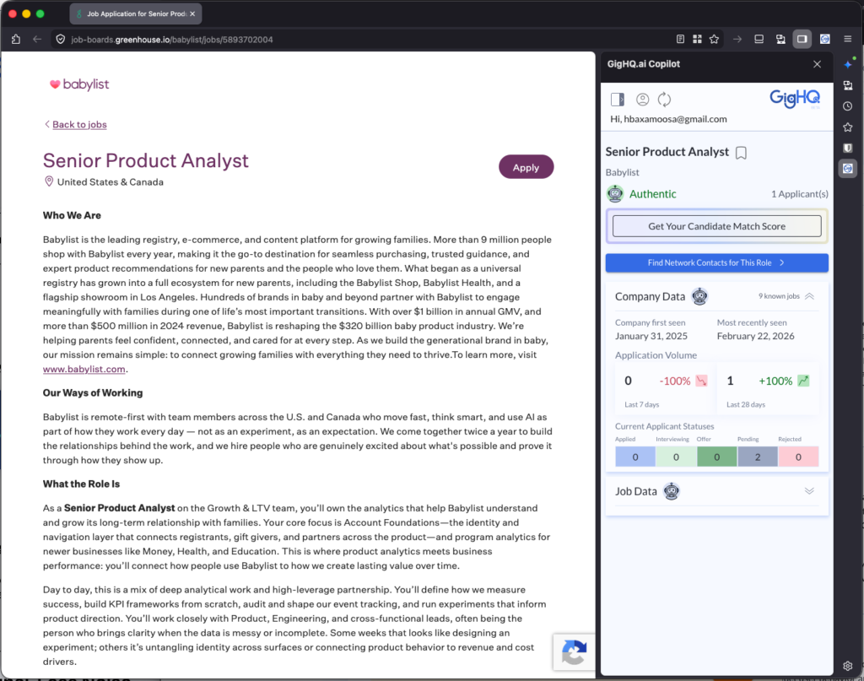Open the browser hamburger menu

coord(847,39)
